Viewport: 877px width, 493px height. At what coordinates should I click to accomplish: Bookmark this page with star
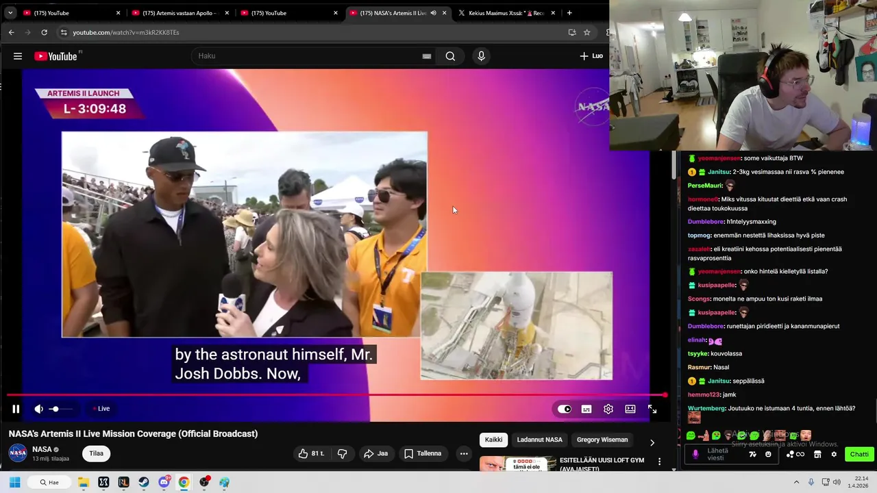point(586,32)
